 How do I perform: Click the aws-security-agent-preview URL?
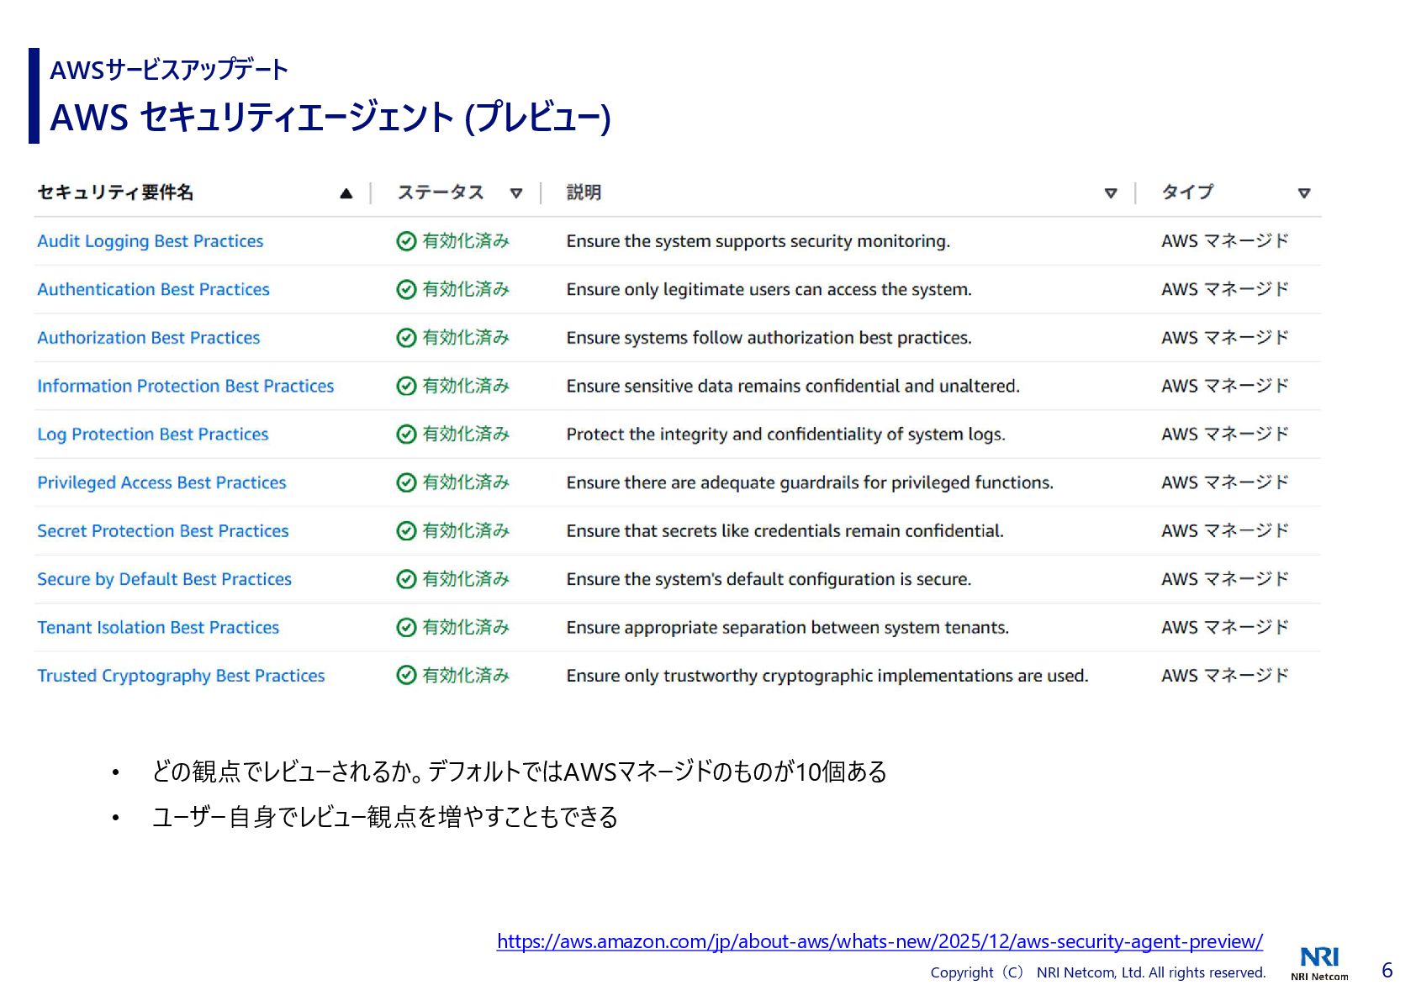[x=880, y=941]
